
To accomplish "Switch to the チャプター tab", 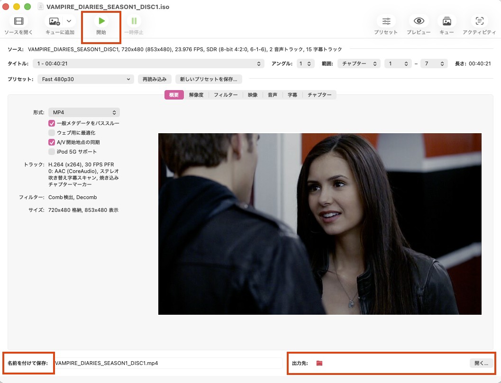I will (x=319, y=95).
